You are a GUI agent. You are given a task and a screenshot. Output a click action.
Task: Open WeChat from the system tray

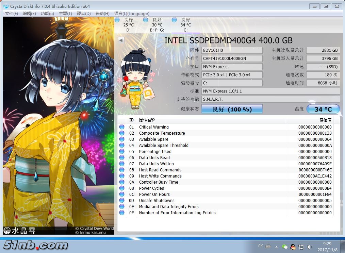tap(285, 247)
